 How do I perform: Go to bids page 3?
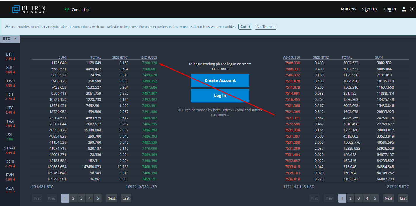coord(81,198)
